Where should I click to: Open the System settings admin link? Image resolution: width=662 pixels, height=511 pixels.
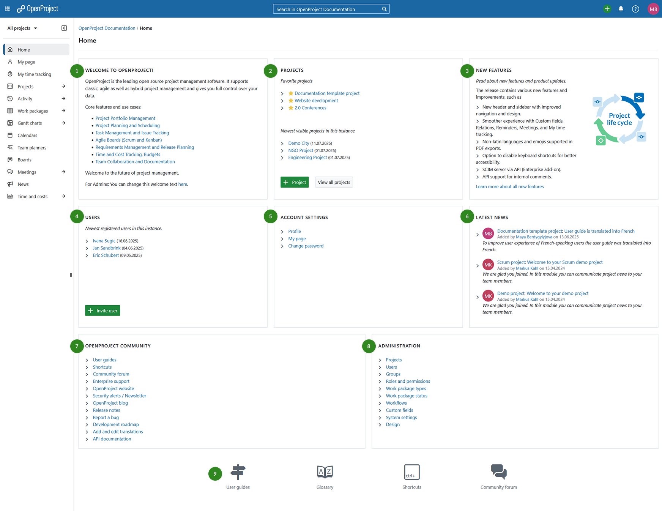pyautogui.click(x=401, y=417)
